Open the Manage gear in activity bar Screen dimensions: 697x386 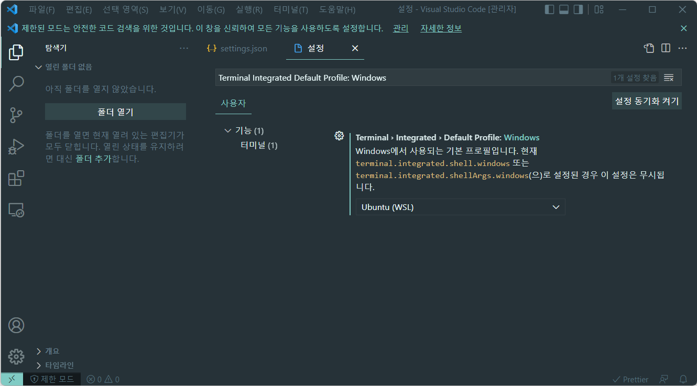coord(16,357)
